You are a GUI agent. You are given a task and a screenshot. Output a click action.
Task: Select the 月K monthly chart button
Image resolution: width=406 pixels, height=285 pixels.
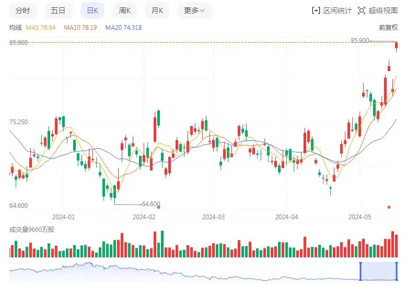coord(157,10)
